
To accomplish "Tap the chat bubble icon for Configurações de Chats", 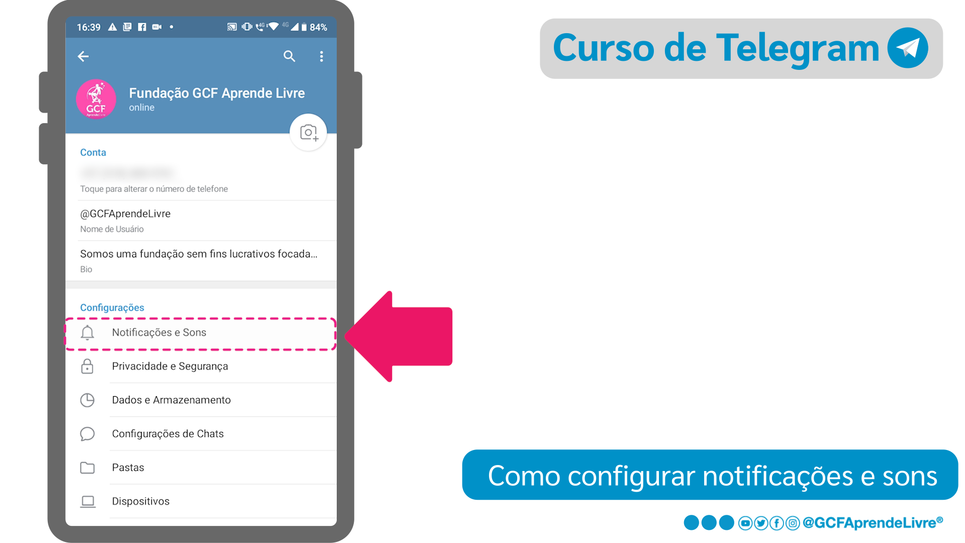I will 87,433.
